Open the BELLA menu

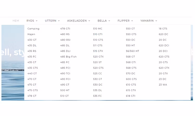(x=103, y=21)
